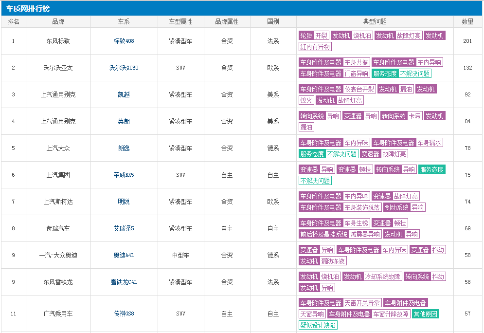Click the 车系 column header

(x=124, y=21)
